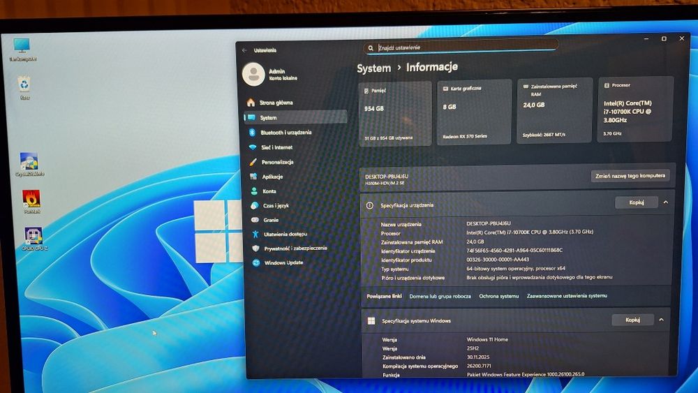The width and height of the screenshot is (698, 393).
Task: Click the 24,0 GB value in the Zainstalowana pamięć RAM row
Action: click(x=475, y=242)
